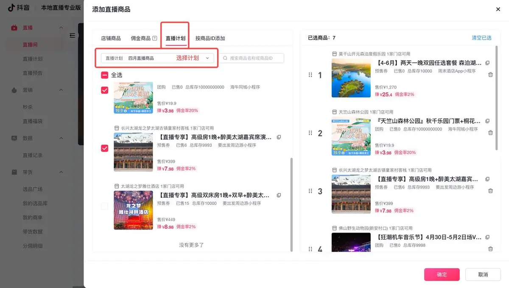
Task: Delete selected item 3 with trash icon
Action: (490, 191)
